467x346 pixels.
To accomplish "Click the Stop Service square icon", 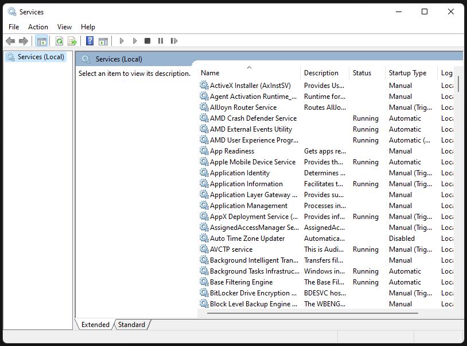I will tap(147, 41).
